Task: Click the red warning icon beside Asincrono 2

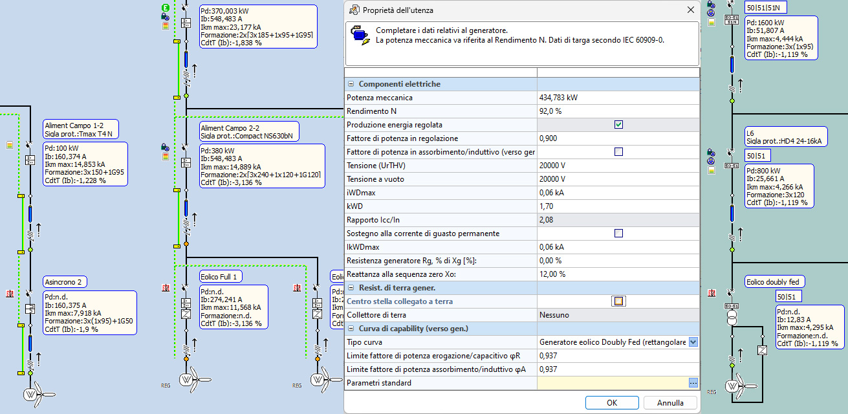Action: (9, 293)
